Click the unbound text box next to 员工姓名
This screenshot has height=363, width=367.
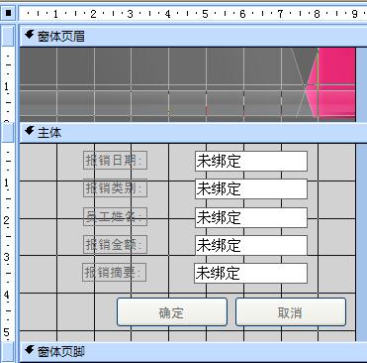(x=251, y=217)
